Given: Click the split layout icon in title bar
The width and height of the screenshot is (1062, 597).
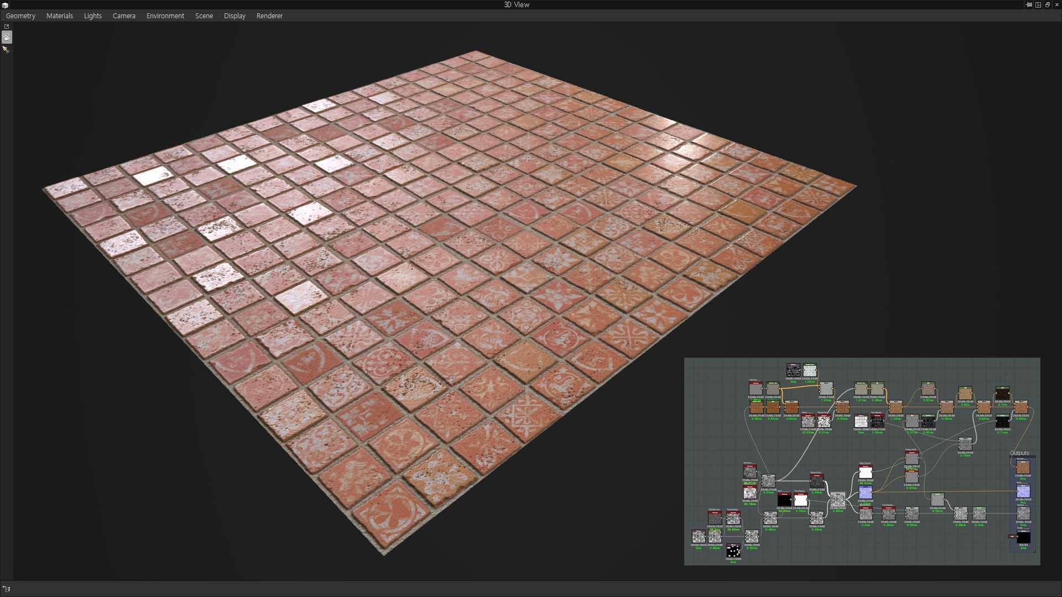Looking at the screenshot, I should [x=1038, y=5].
